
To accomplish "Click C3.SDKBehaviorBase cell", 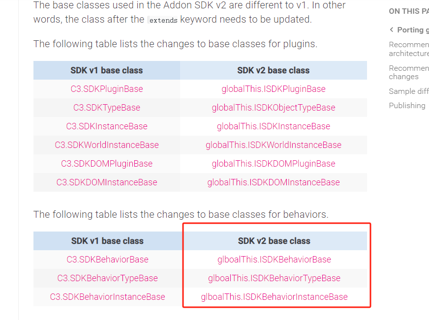I will [x=108, y=260].
